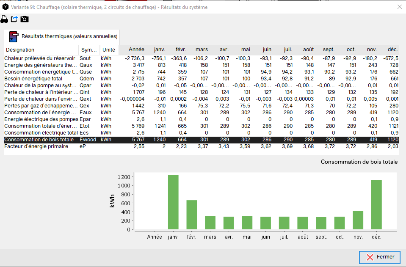The width and height of the screenshot is (406, 267).
Task: Click the January value -756,1
Action: pyautogui.click(x=159, y=58)
